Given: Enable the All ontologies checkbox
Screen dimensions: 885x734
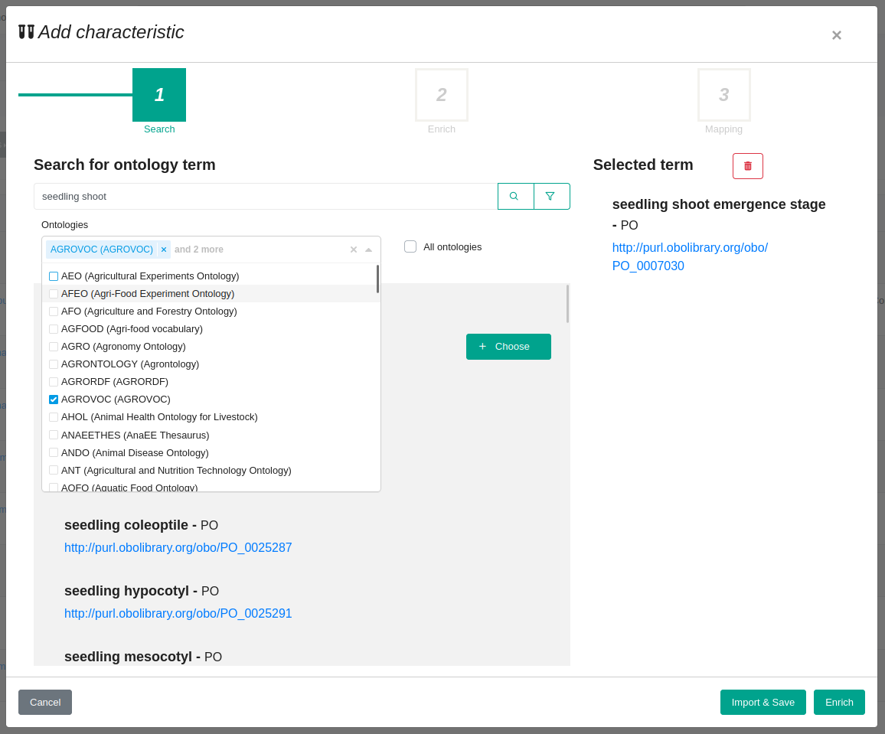Looking at the screenshot, I should (x=410, y=246).
